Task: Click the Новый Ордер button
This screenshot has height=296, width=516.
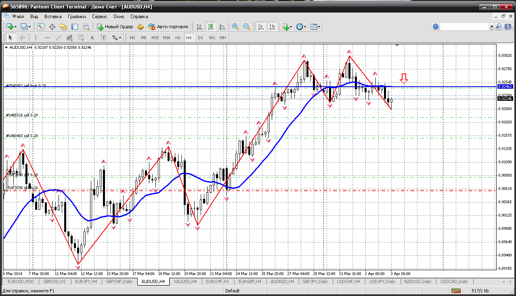Action: (115, 27)
